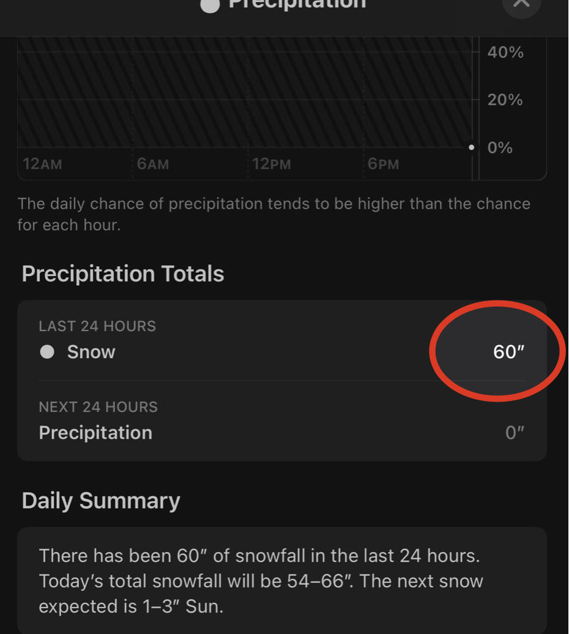Tap the 0″ next 24 hours value
Screen dimensions: 569x634
coord(515,433)
